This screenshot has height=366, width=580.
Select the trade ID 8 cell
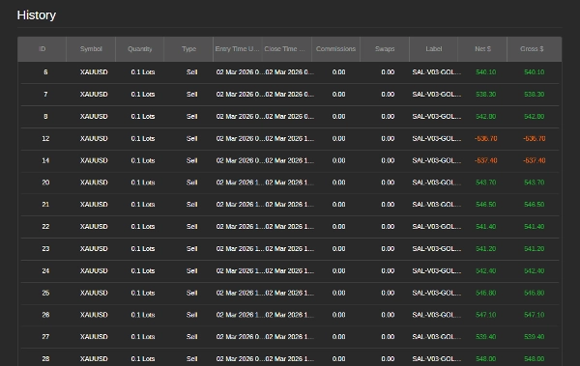pos(45,117)
